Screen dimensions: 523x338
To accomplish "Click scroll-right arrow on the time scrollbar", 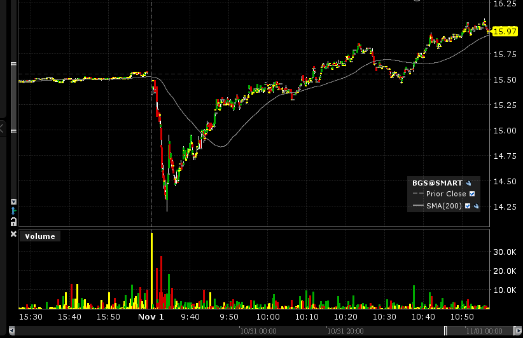I will (519, 331).
